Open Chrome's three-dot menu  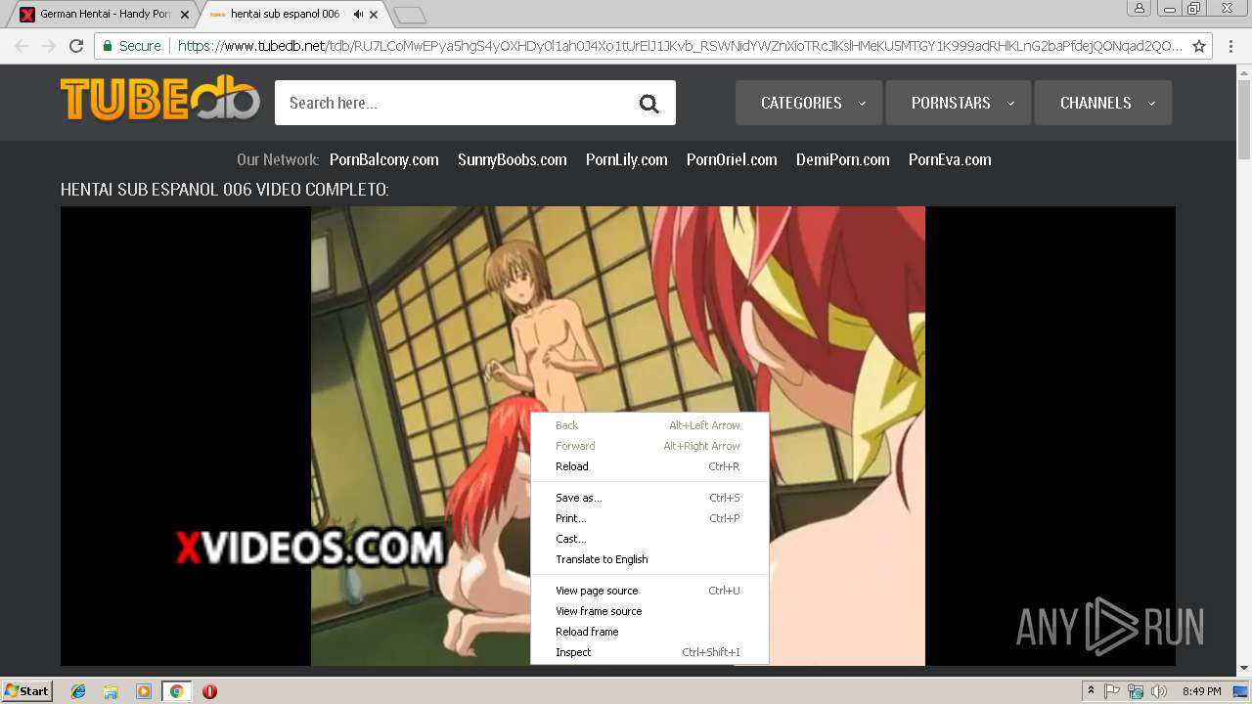click(x=1230, y=46)
